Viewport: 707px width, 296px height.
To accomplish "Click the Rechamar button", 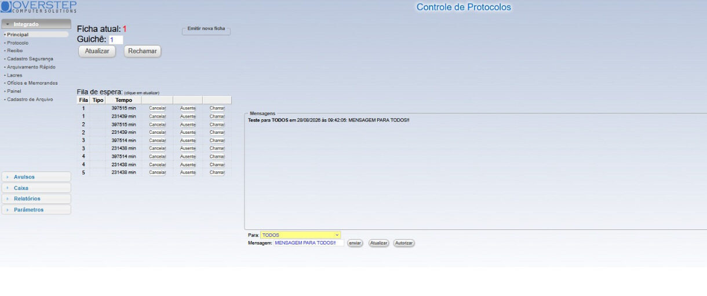I will 143,52.
